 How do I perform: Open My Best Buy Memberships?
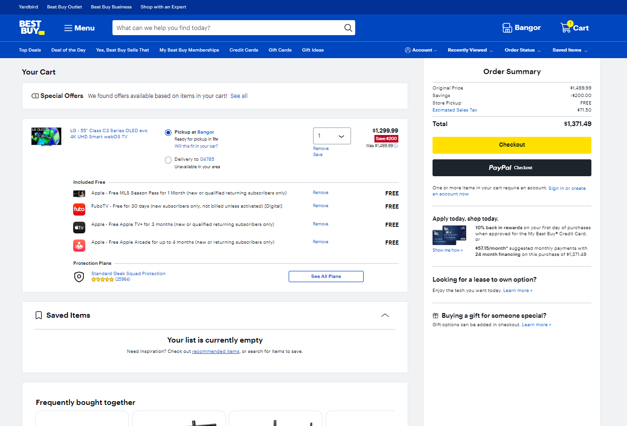click(x=189, y=50)
